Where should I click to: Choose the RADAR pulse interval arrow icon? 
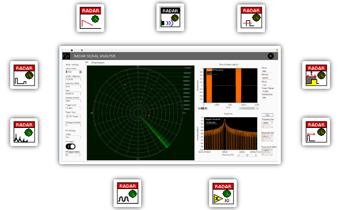316,132
